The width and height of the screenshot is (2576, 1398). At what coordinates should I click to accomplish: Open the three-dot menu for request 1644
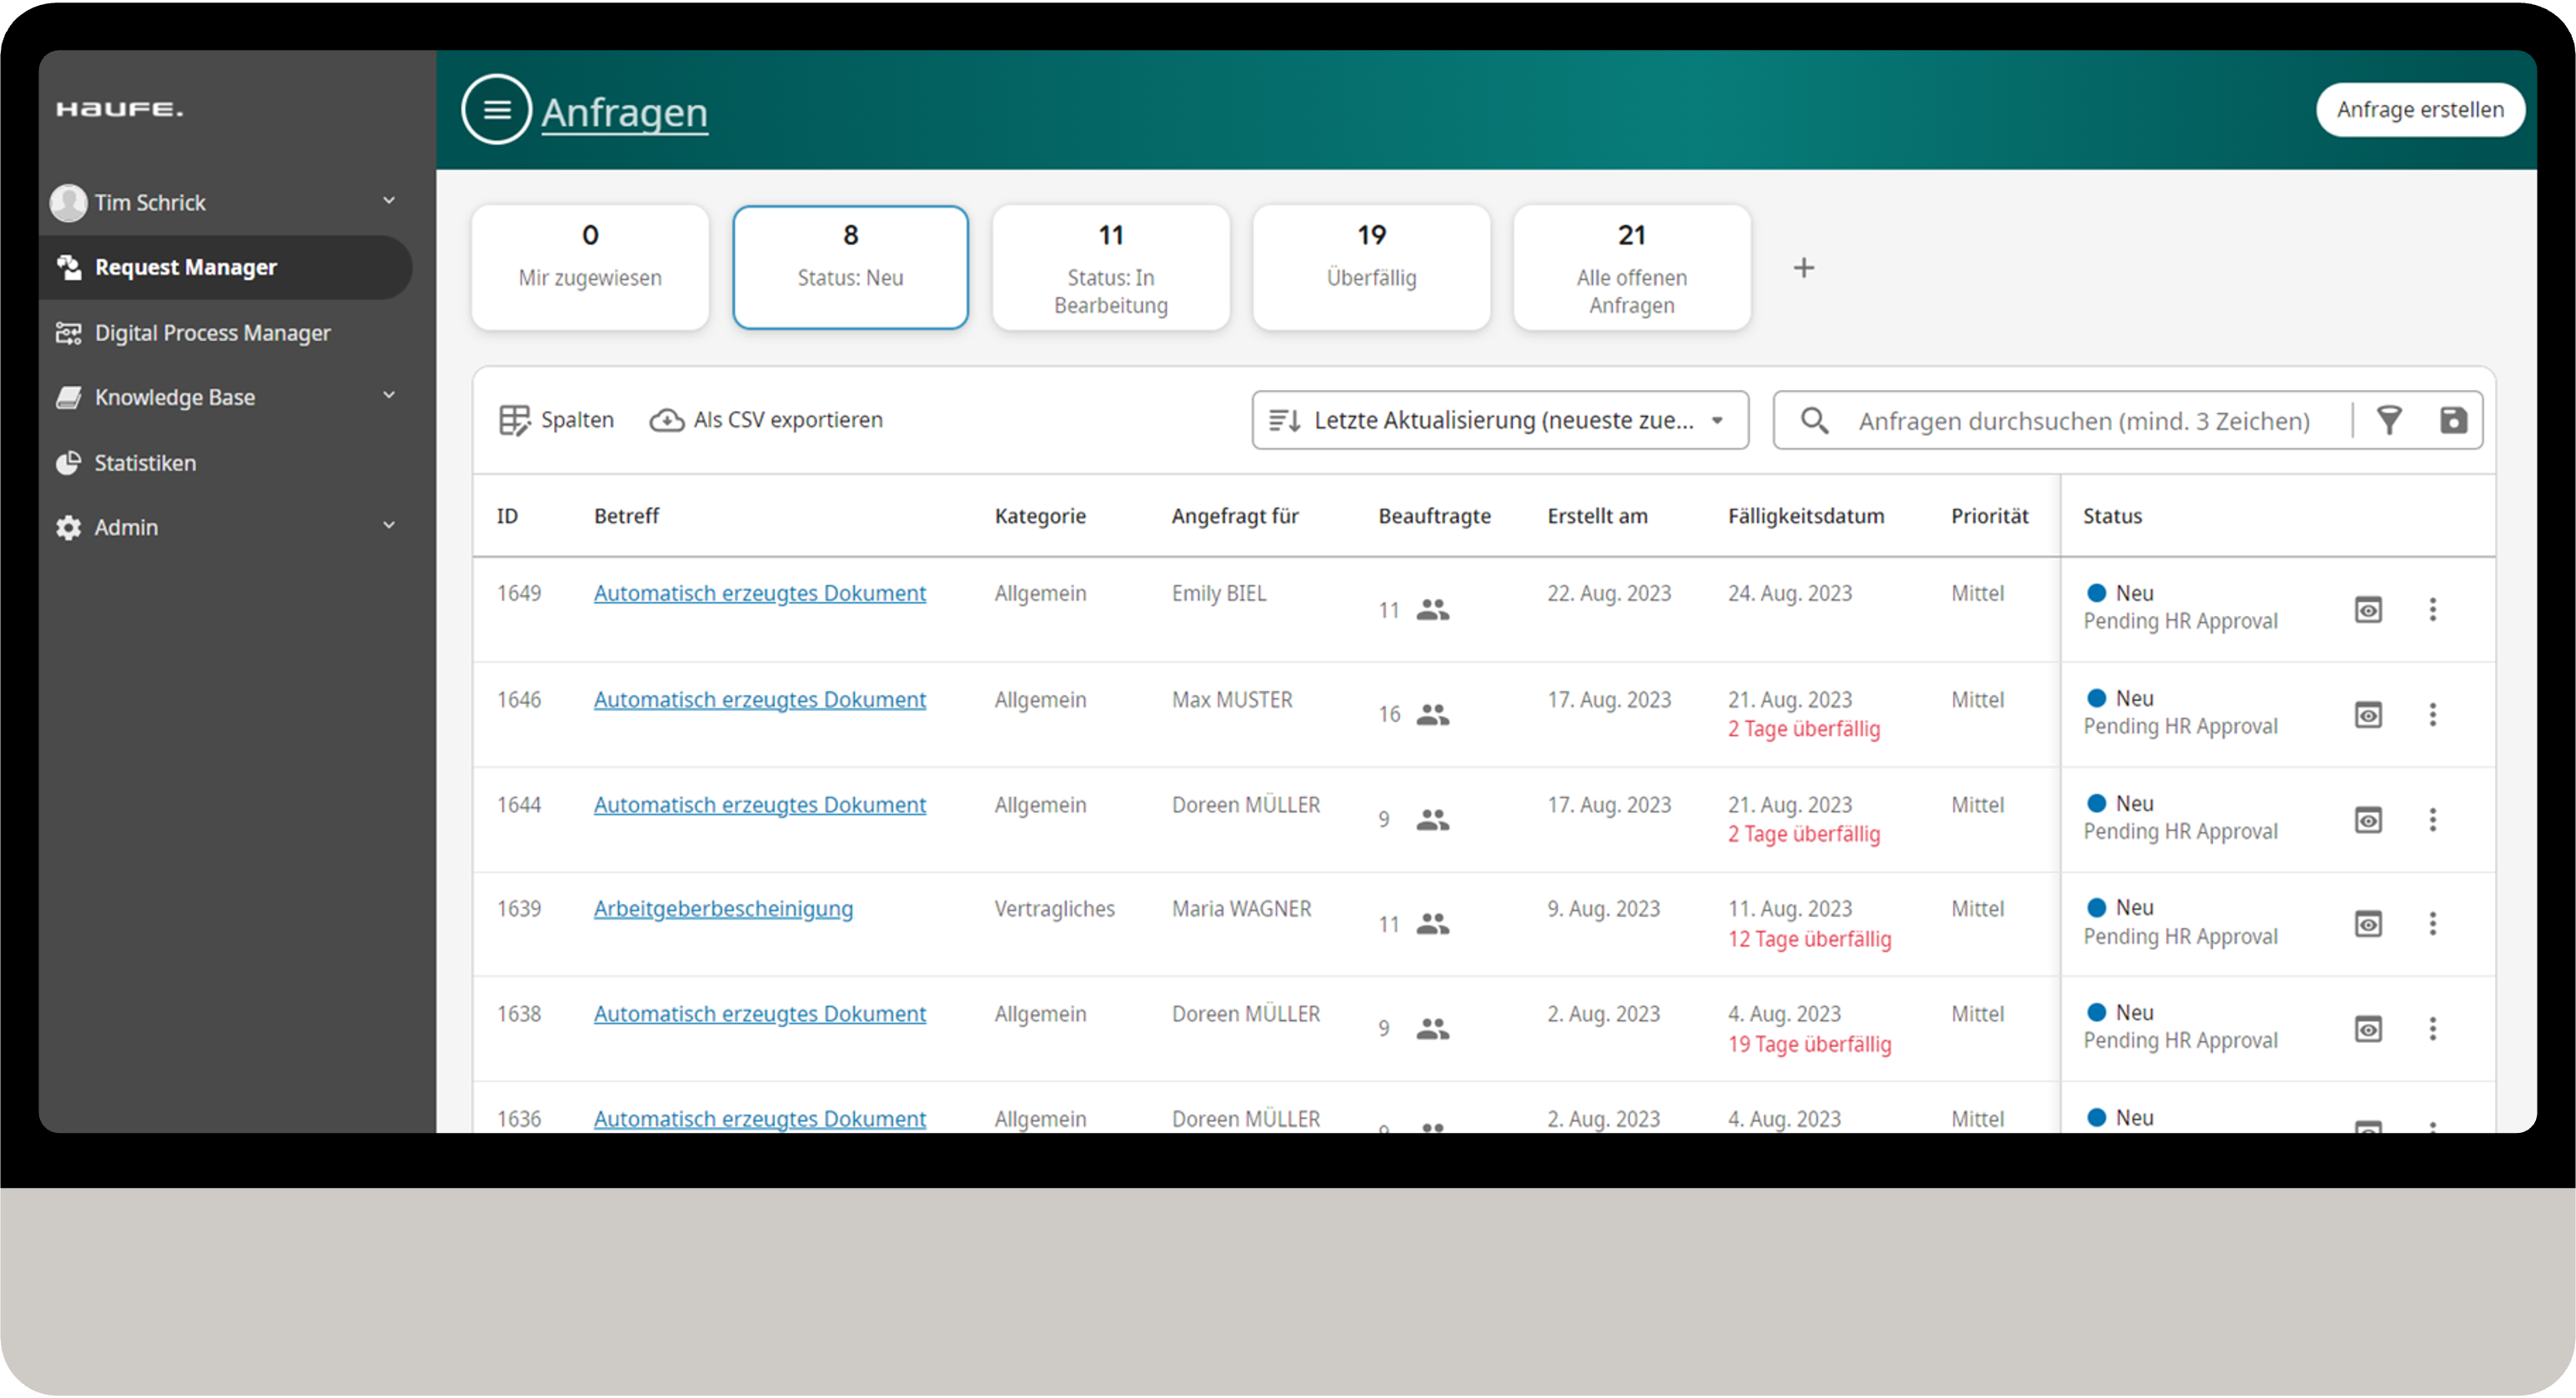coord(2432,820)
